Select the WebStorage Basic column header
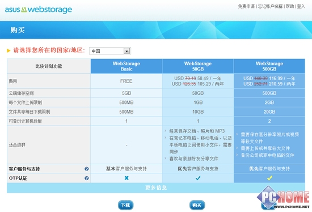The image size is (312, 212). coord(127,66)
